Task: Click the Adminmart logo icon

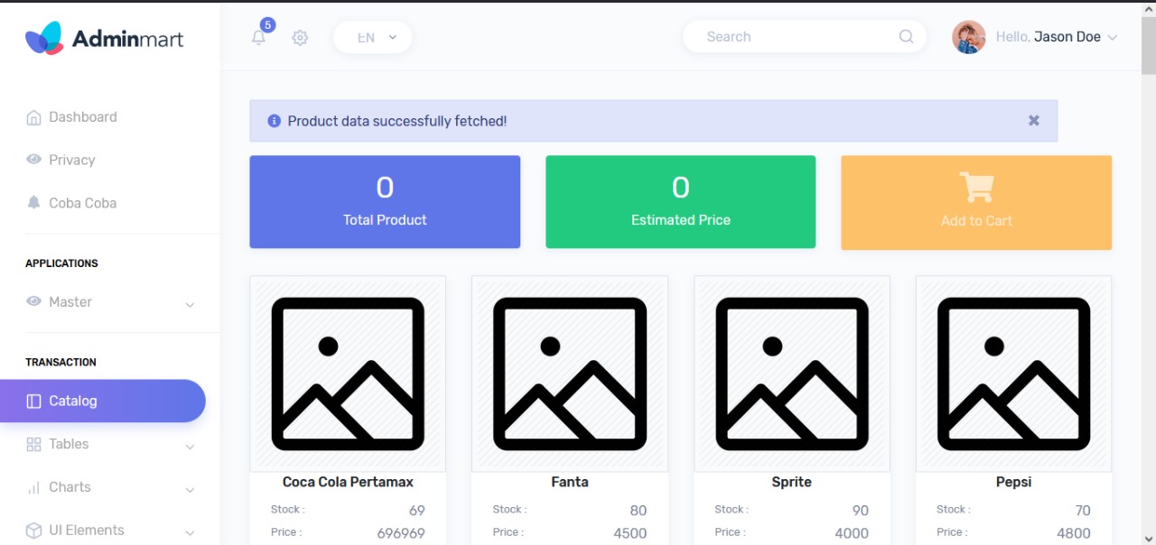Action: pos(44,38)
